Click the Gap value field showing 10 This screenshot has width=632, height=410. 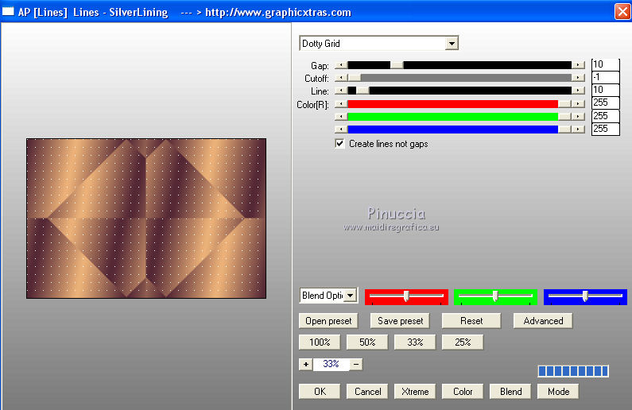[x=606, y=64]
